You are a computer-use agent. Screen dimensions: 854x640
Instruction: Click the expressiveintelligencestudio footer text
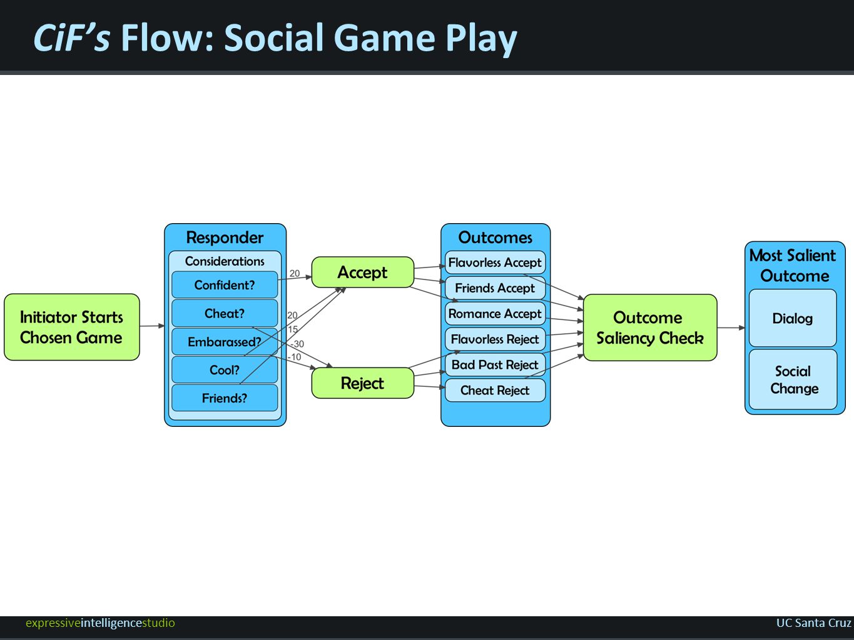coord(100,623)
